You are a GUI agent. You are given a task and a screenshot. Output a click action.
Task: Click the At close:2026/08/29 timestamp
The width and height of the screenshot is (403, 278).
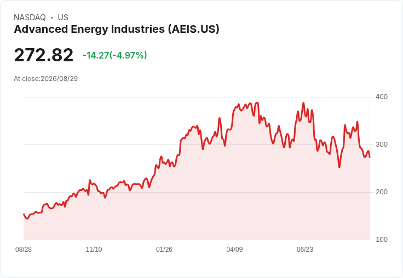tap(46, 79)
